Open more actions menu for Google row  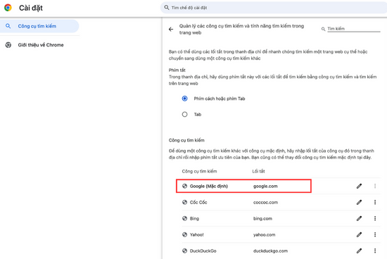click(375, 186)
